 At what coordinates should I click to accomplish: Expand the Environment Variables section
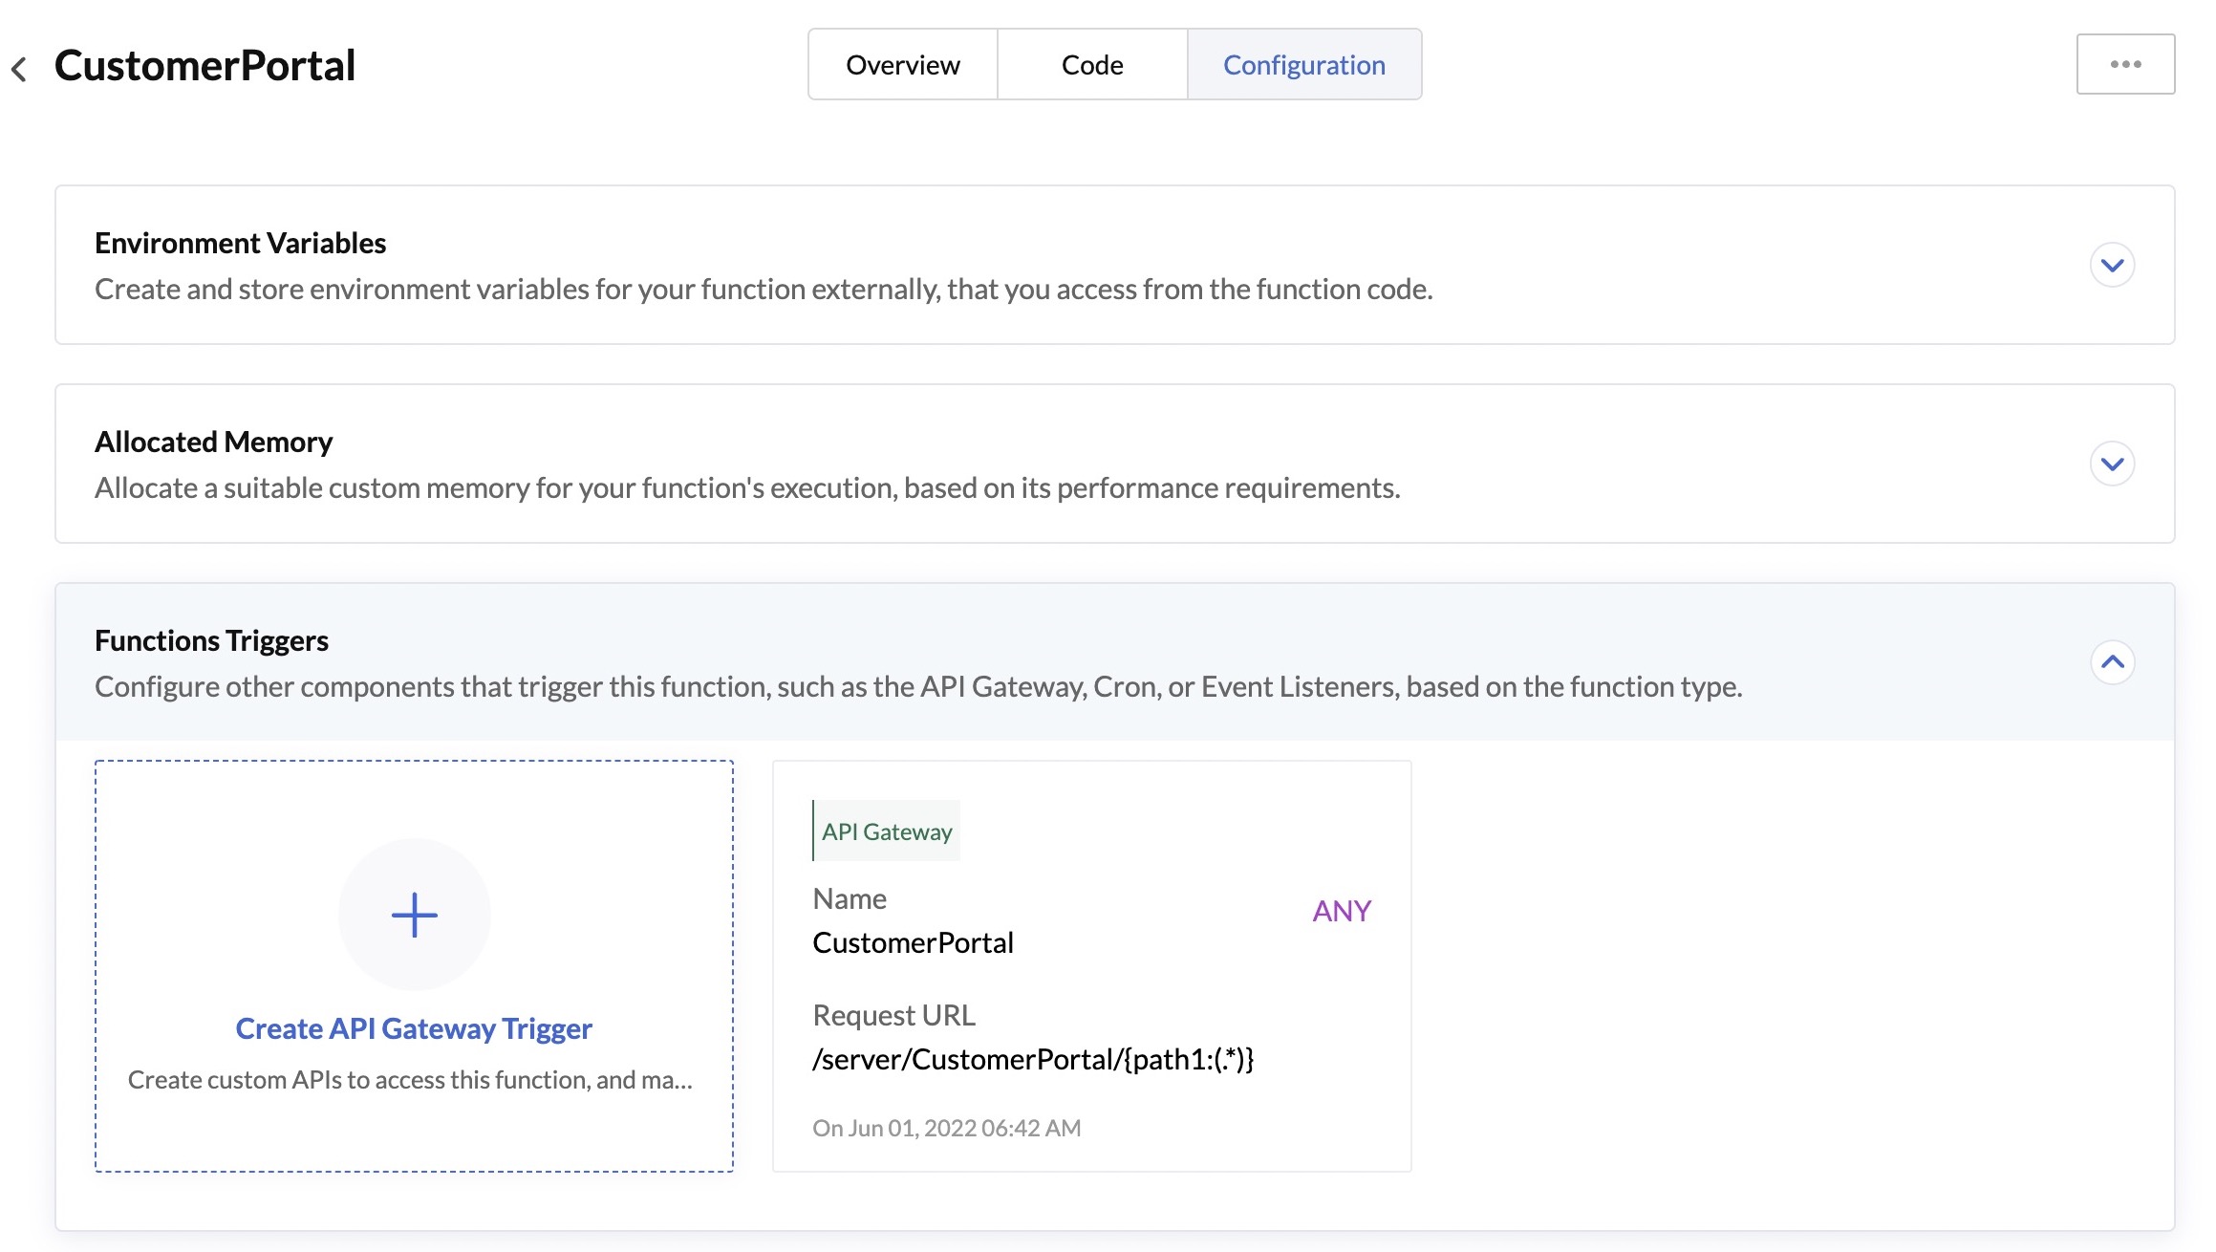[2113, 265]
